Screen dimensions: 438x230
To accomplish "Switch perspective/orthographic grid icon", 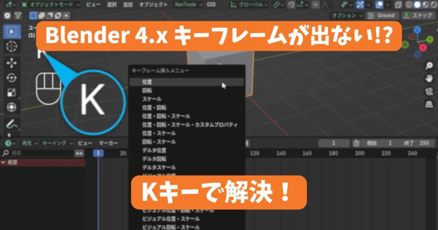I will pos(429,104).
